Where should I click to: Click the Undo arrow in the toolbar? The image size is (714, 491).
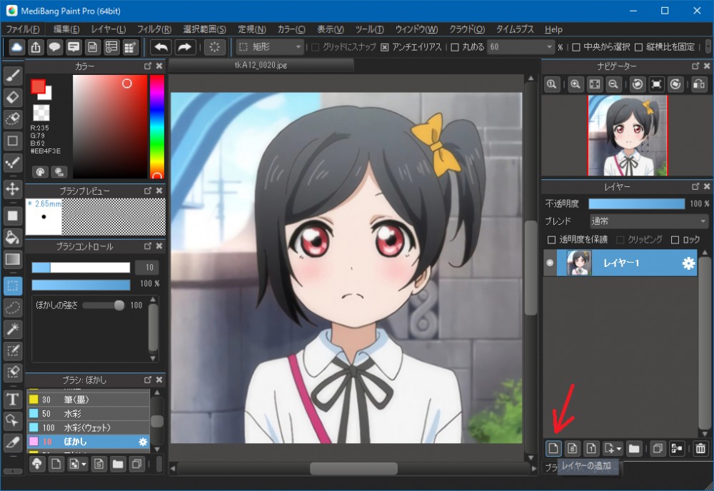[161, 47]
